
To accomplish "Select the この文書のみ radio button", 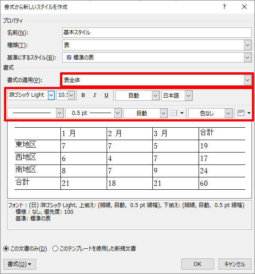I will coord(6,248).
